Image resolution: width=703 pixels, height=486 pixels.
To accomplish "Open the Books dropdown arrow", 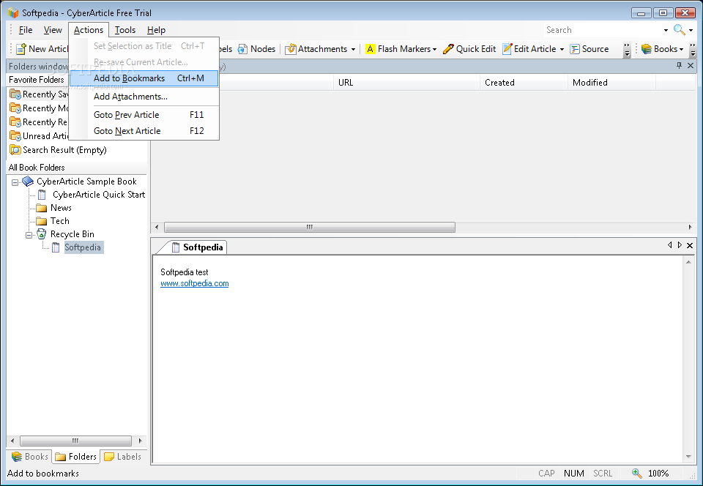I will tap(682, 49).
